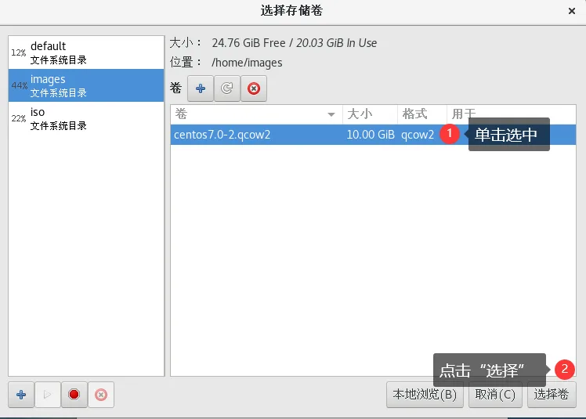Screen dimensions: 586x419
Task: Click the /home/images location text
Action: click(x=247, y=63)
